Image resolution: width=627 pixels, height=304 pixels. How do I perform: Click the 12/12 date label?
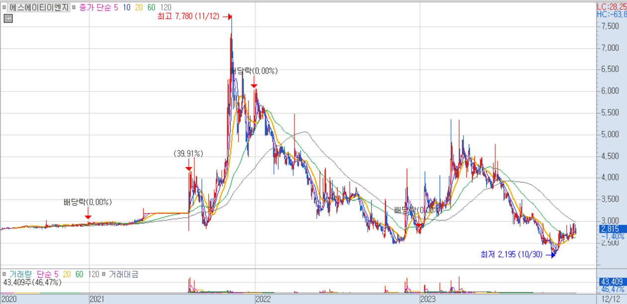point(611,300)
